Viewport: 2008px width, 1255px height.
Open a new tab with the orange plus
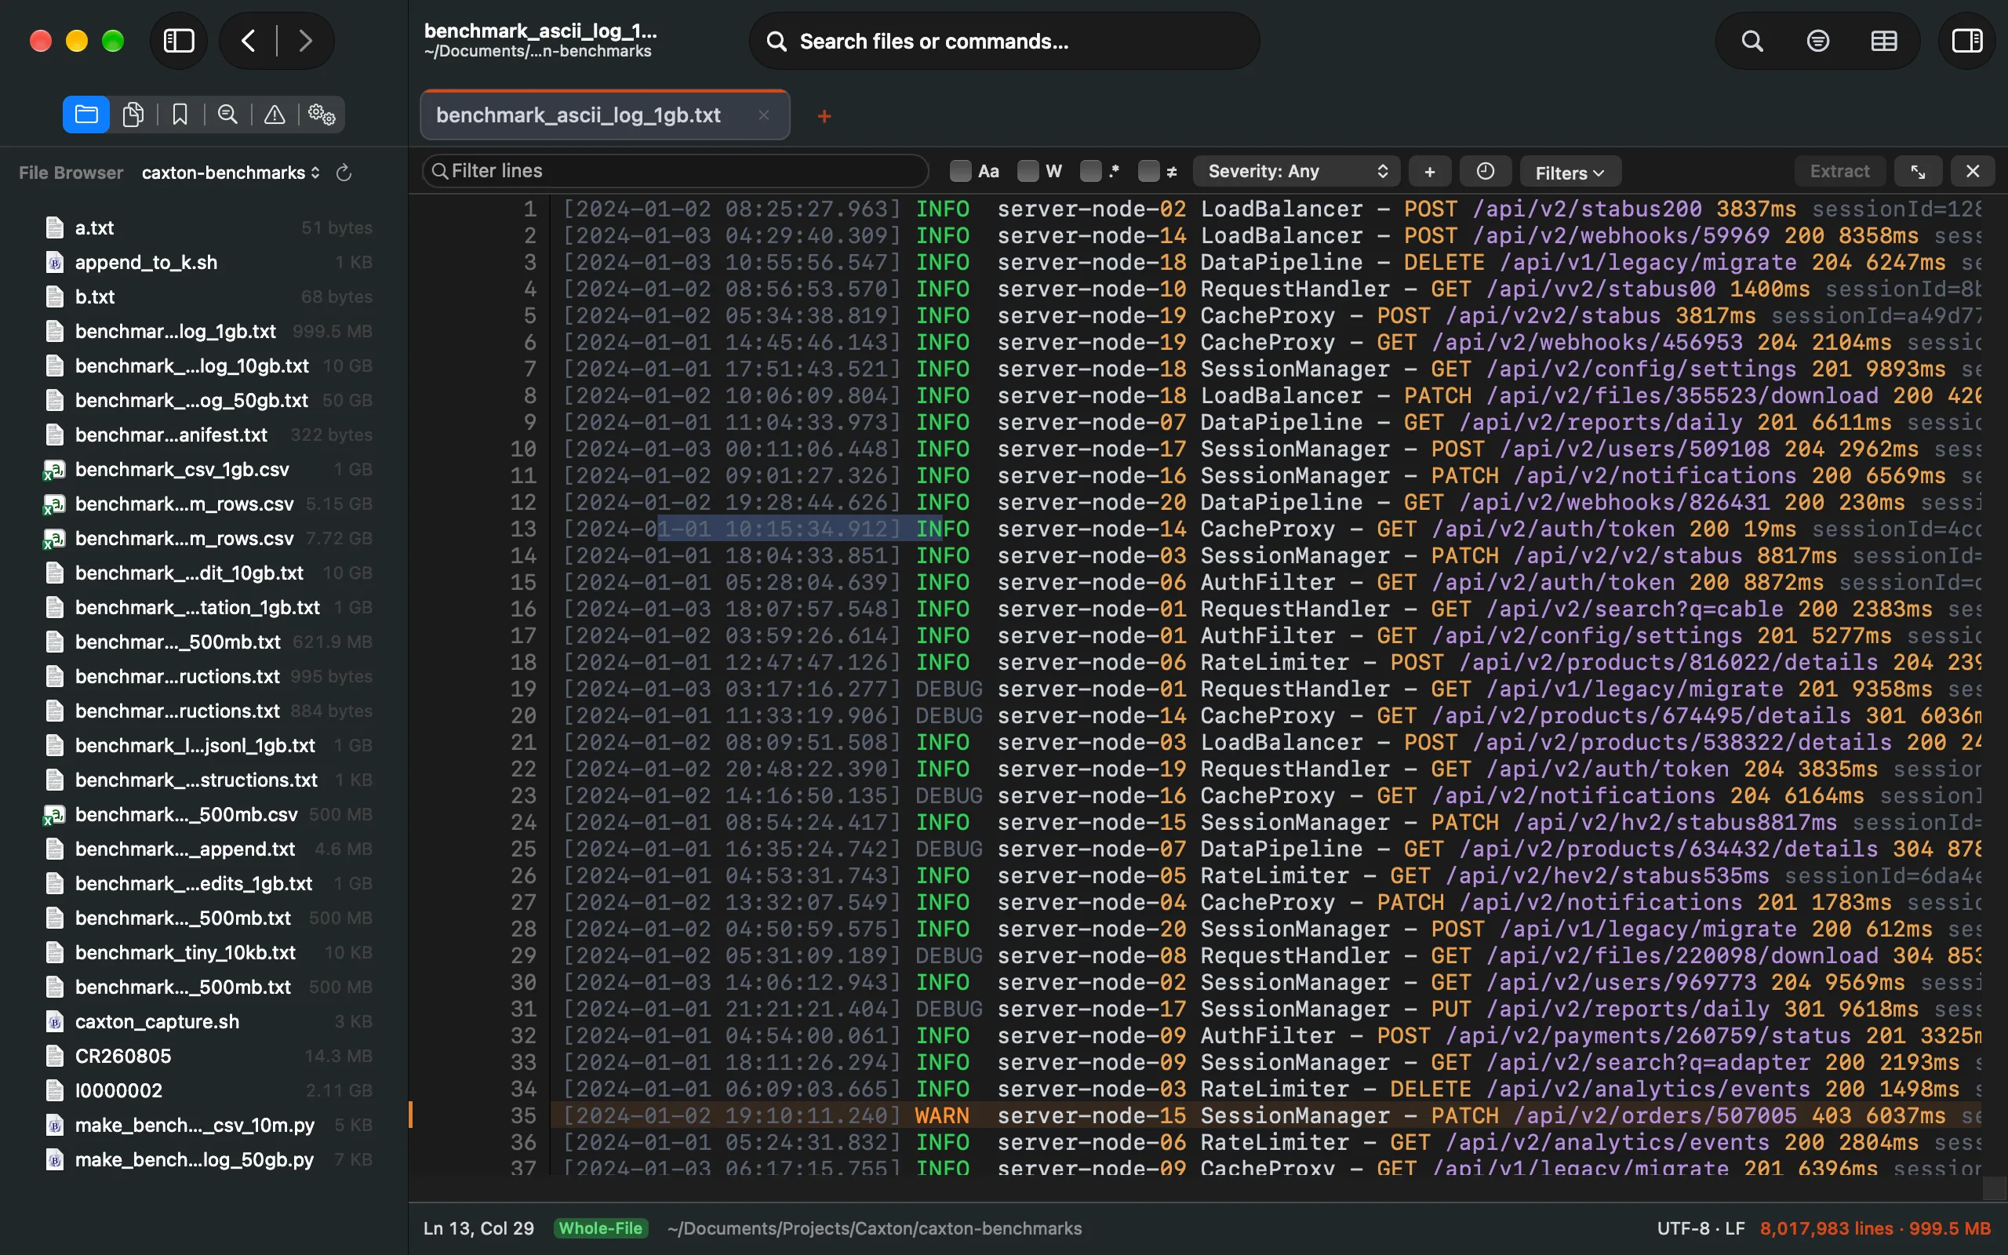[x=824, y=116]
